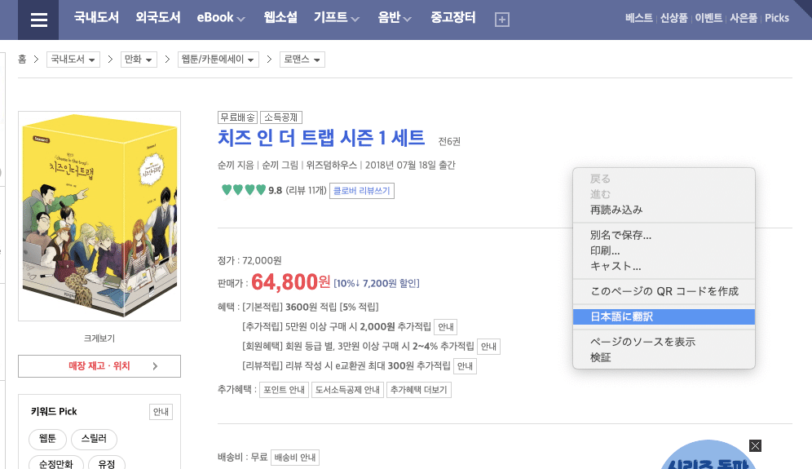Click 안내 next to 회원혜택
812x469 pixels.
[x=488, y=347]
